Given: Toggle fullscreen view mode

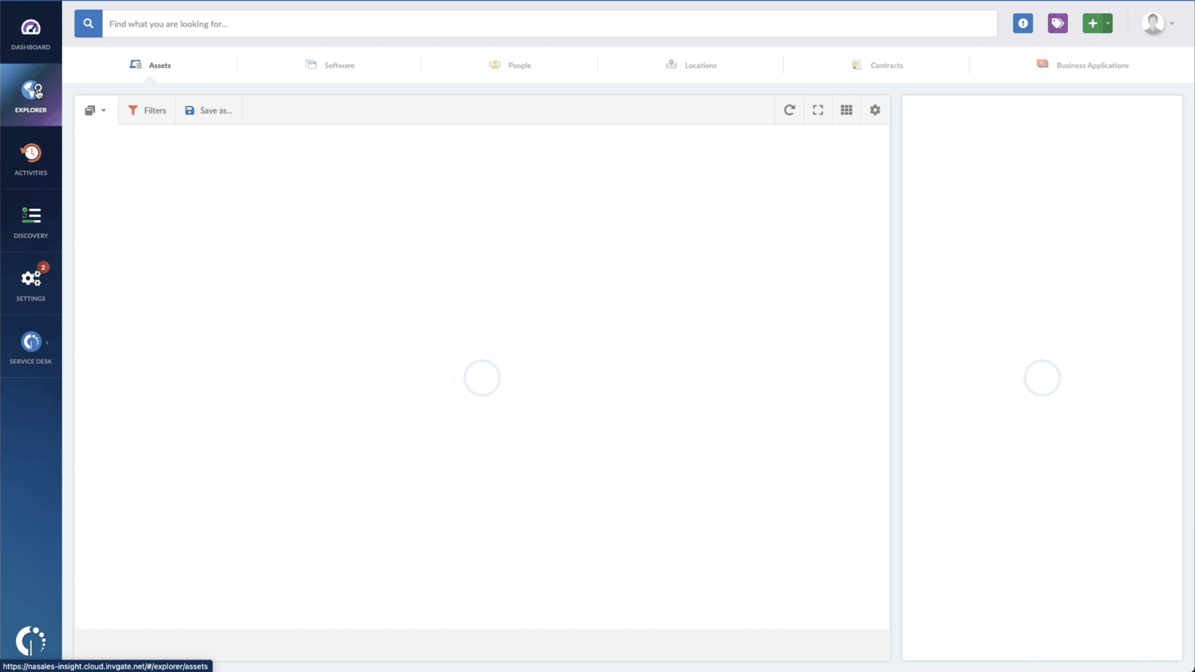Looking at the screenshot, I should point(817,110).
